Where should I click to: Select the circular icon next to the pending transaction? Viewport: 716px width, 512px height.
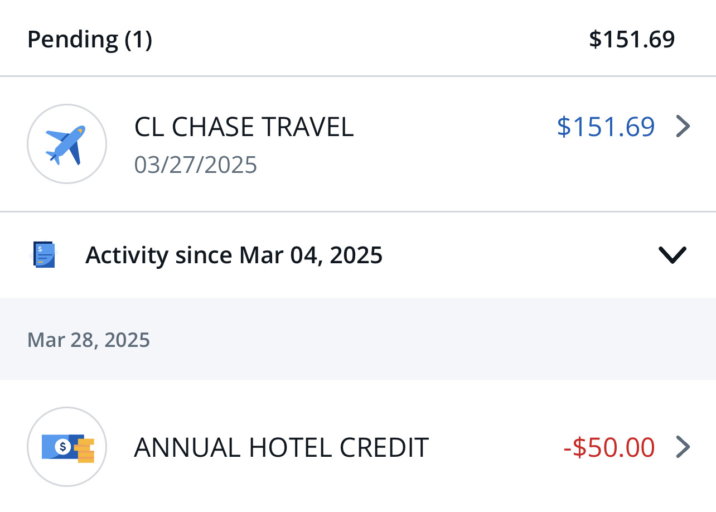[x=67, y=143]
